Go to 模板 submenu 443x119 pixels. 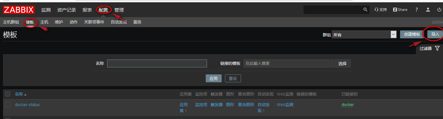(30, 22)
